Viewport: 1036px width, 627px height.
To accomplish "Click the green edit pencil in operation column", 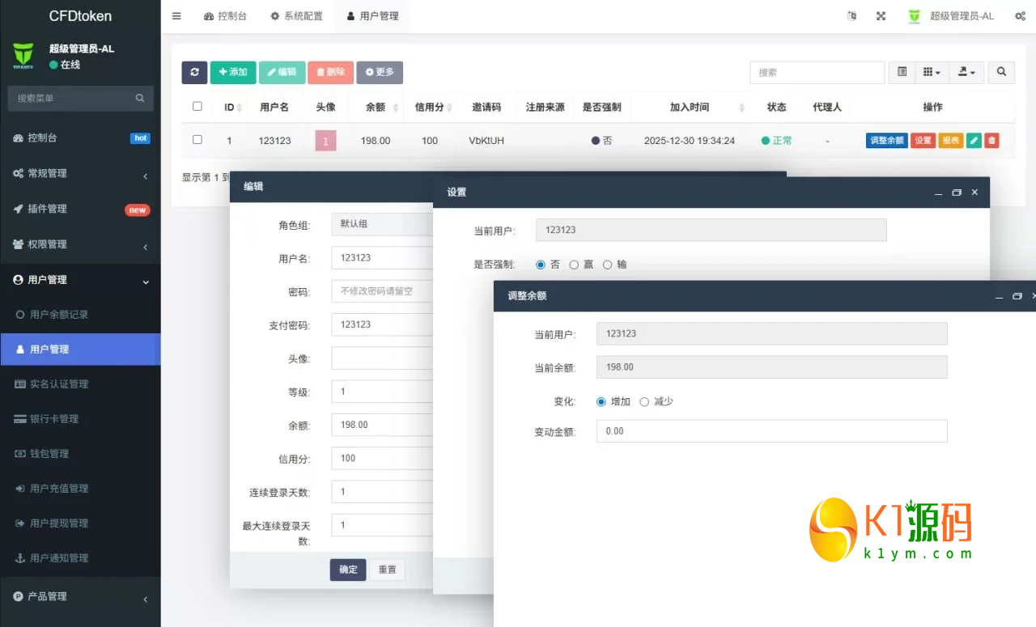I will tap(972, 140).
